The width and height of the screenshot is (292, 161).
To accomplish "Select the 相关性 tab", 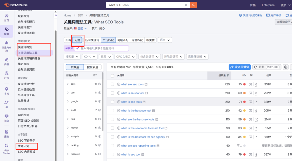I will coord(151,40).
